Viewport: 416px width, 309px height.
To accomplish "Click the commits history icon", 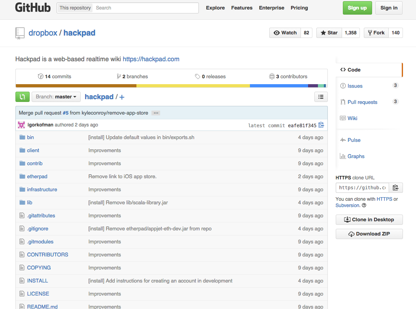I will pos(41,76).
